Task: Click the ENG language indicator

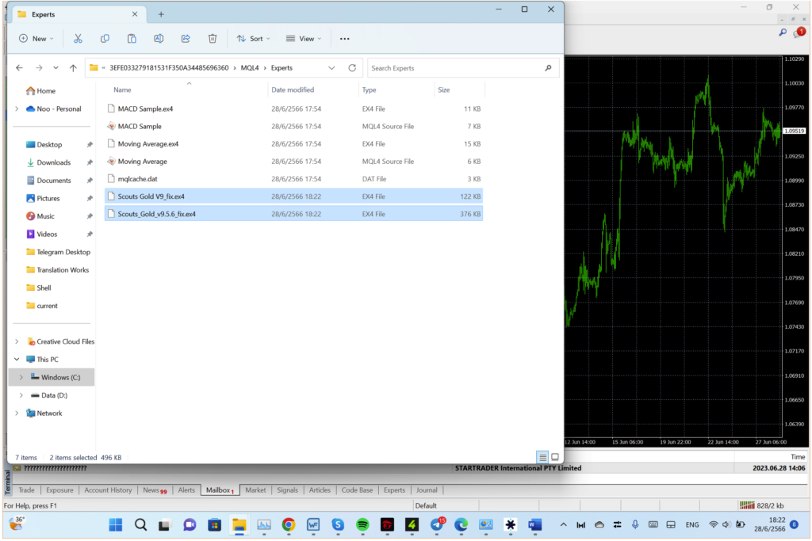Action: [691, 525]
